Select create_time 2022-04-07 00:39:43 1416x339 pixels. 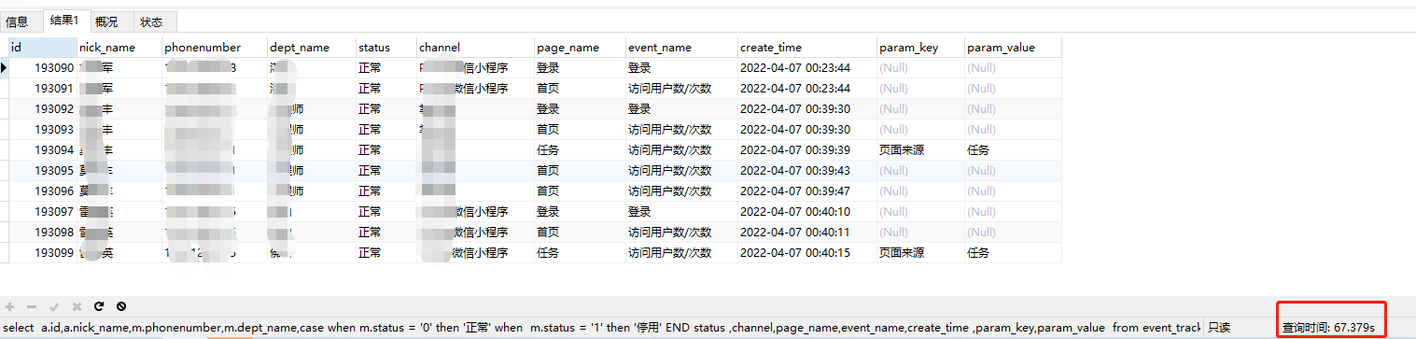coord(807,171)
